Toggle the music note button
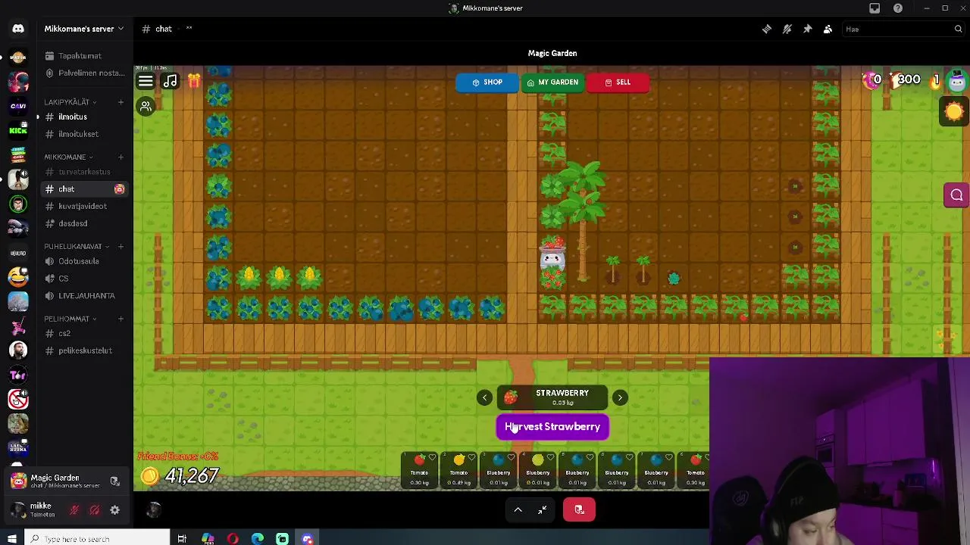This screenshot has width=970, height=545. tap(171, 81)
